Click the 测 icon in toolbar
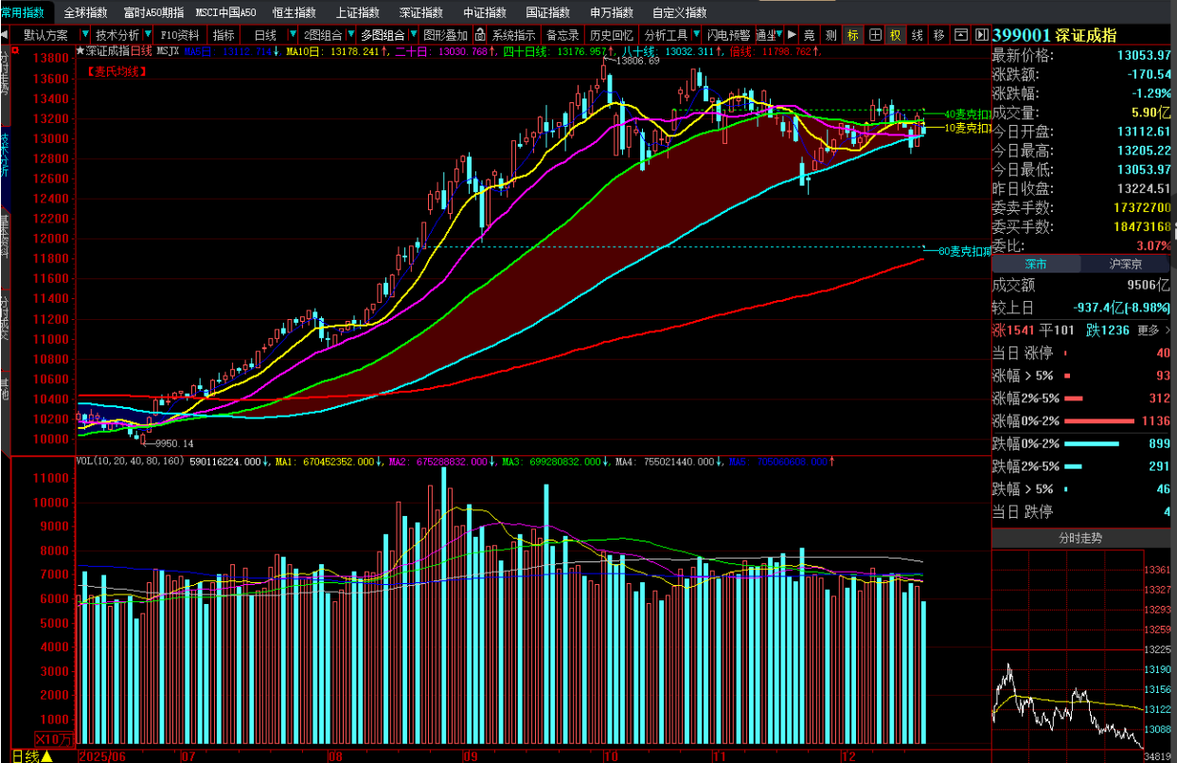Viewport: 1177px width, 763px height. 831,35
